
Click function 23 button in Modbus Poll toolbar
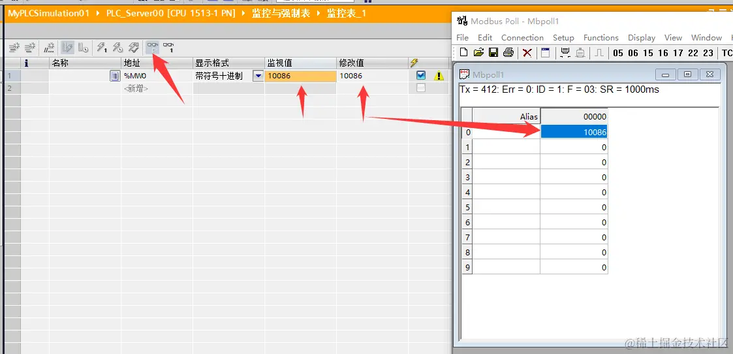tap(708, 53)
